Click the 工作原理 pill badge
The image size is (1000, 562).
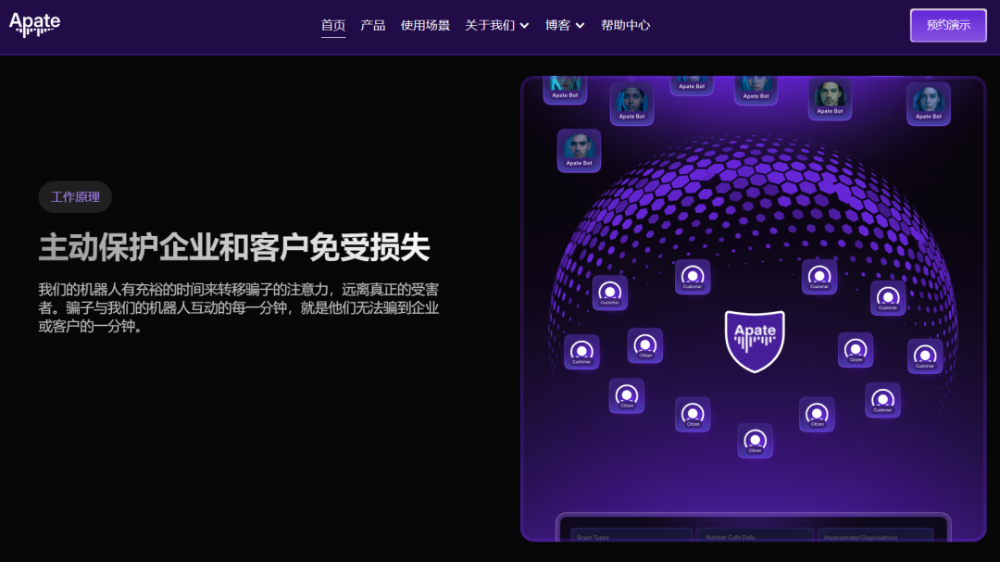click(75, 197)
